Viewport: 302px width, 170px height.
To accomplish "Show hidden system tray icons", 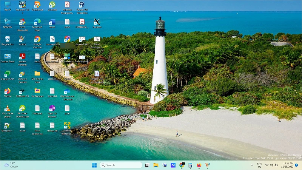I will click(252, 165).
